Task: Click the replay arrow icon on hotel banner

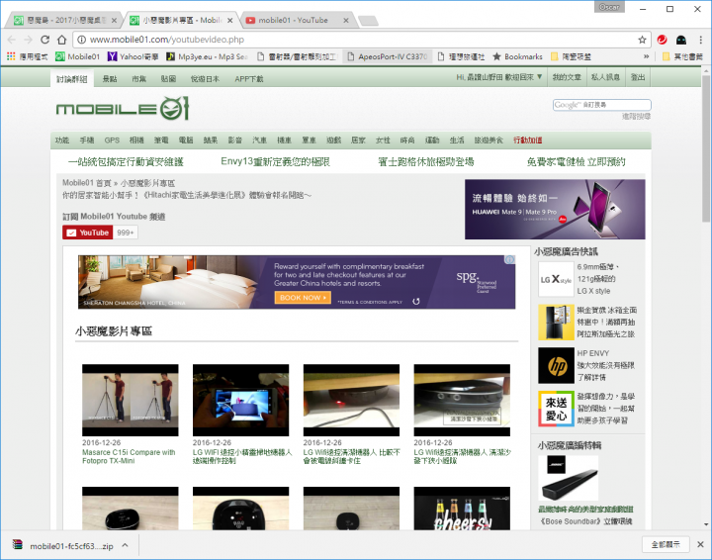Action: (416, 301)
